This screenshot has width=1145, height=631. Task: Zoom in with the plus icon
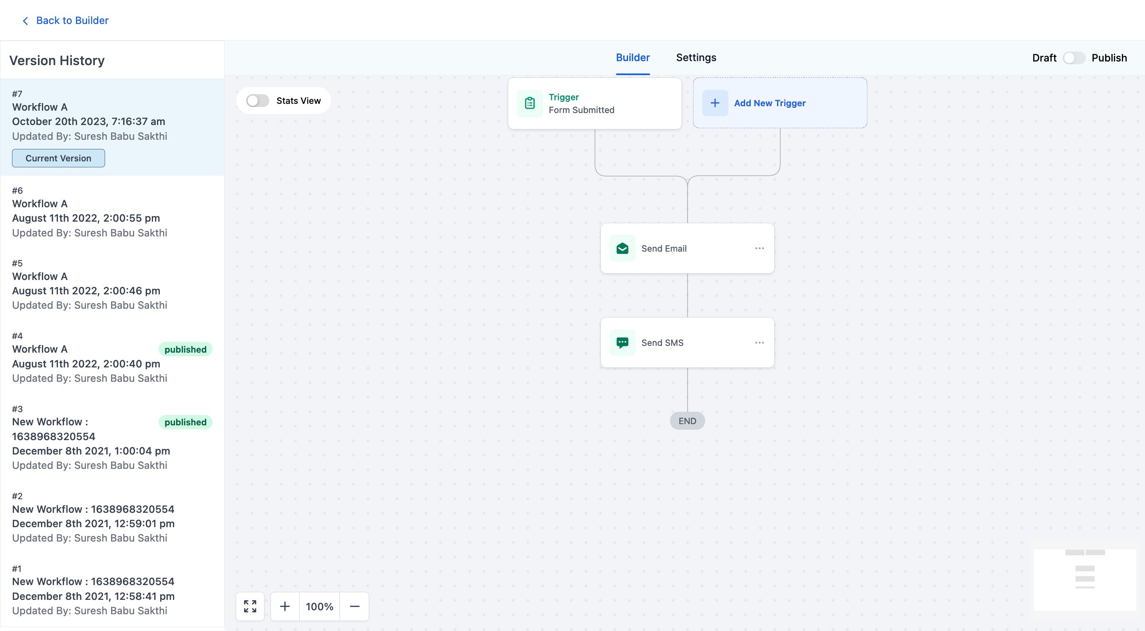[x=284, y=606]
